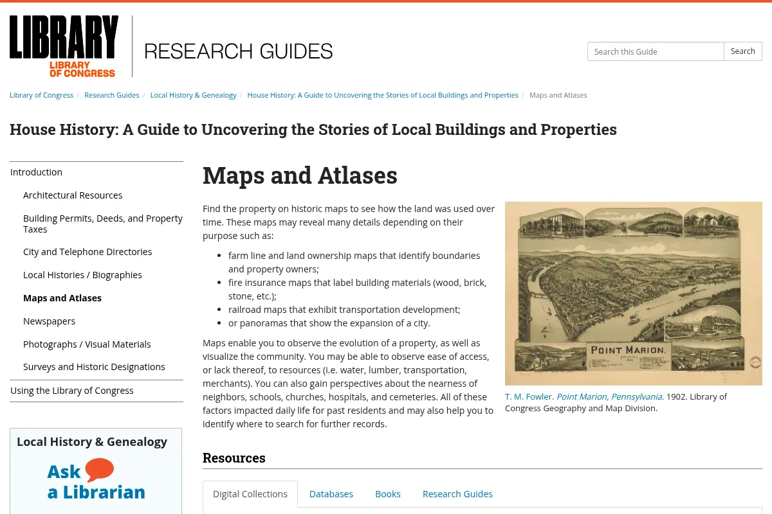Open the House History guide breadcrumb
Image resolution: width=772 pixels, height=514 pixels.
383,95
